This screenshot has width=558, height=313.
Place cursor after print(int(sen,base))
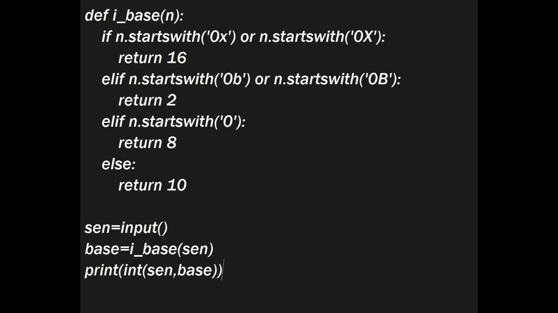tap(223, 270)
